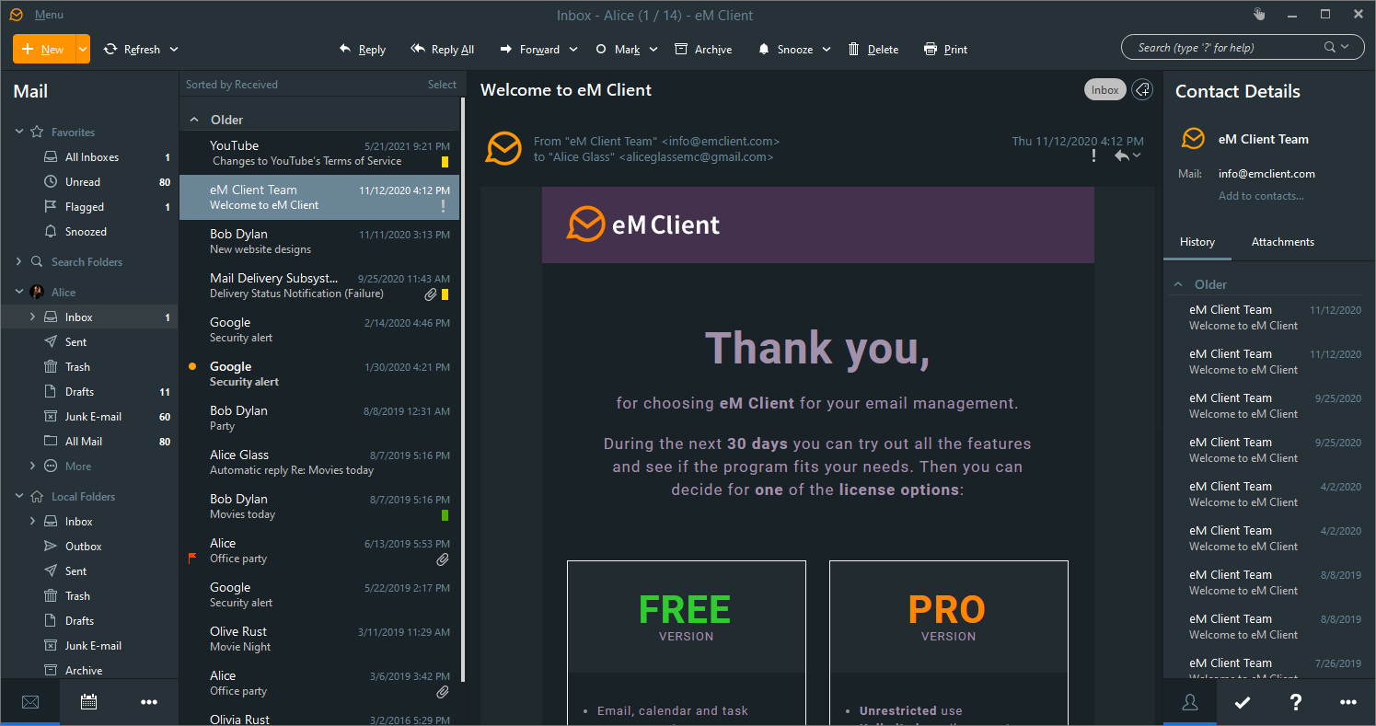
Task: Toggle unread dot on bold Google Security alert
Action: pos(192,366)
